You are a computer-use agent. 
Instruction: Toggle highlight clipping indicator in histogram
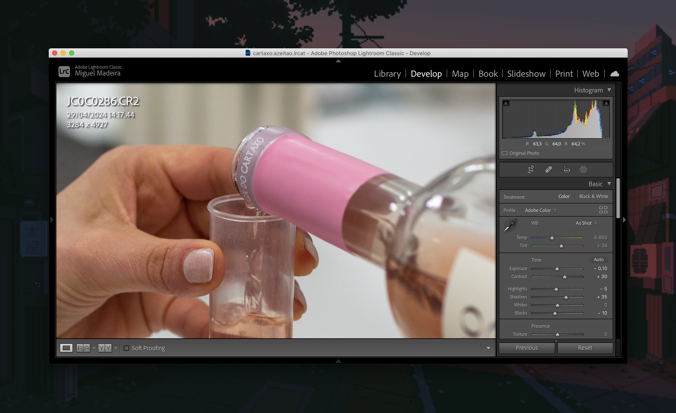(606, 103)
